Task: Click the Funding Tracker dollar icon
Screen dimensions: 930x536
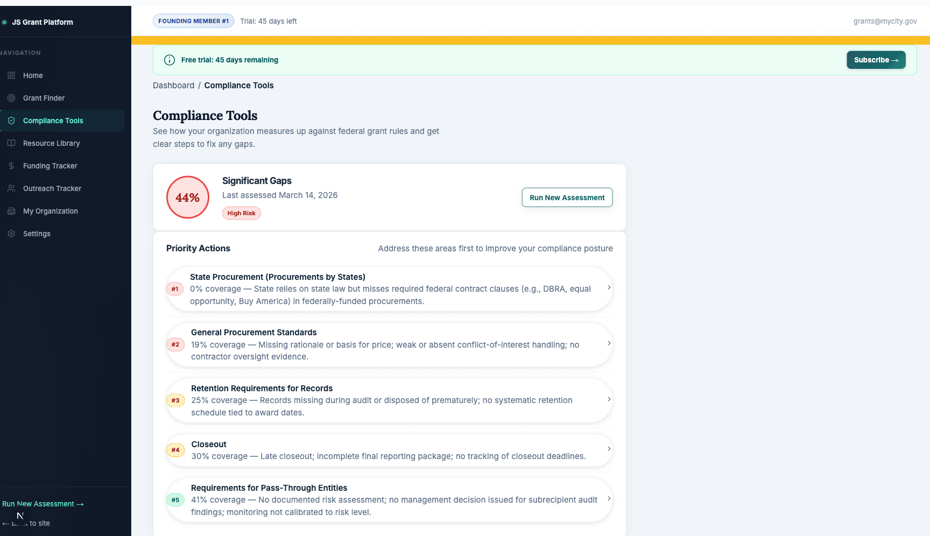Action: 11,166
